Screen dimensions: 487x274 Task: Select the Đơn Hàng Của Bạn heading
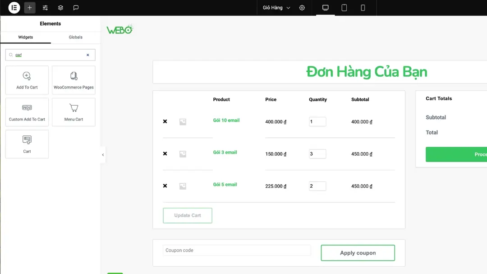click(367, 72)
